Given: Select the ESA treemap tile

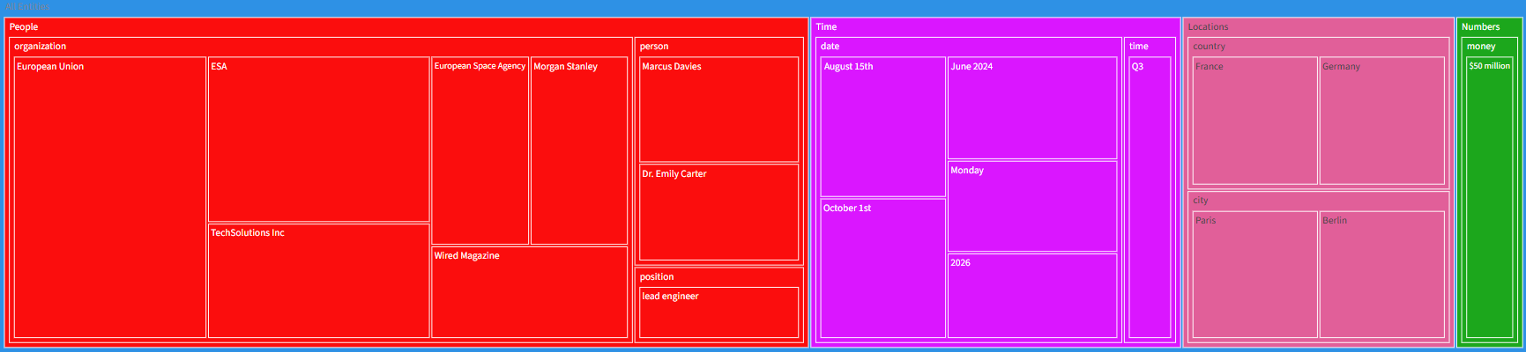Looking at the screenshot, I should click(319, 139).
